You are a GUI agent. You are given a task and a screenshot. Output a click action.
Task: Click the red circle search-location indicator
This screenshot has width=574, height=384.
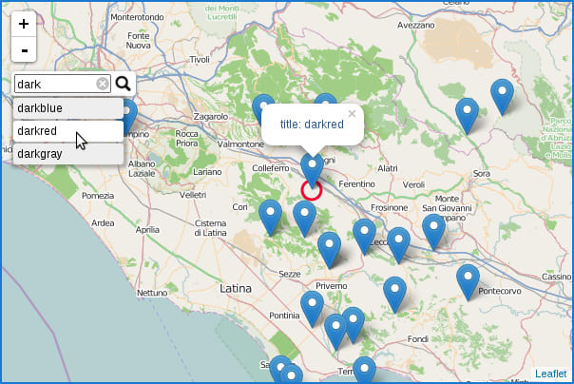pos(312,190)
